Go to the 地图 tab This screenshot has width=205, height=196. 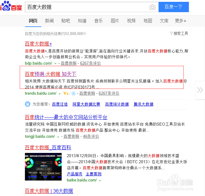pyautogui.click(x=148, y=21)
